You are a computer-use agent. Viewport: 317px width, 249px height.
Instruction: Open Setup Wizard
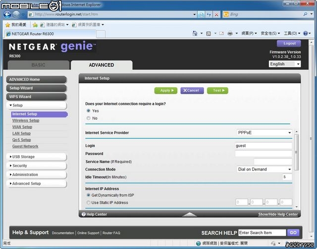36,88
